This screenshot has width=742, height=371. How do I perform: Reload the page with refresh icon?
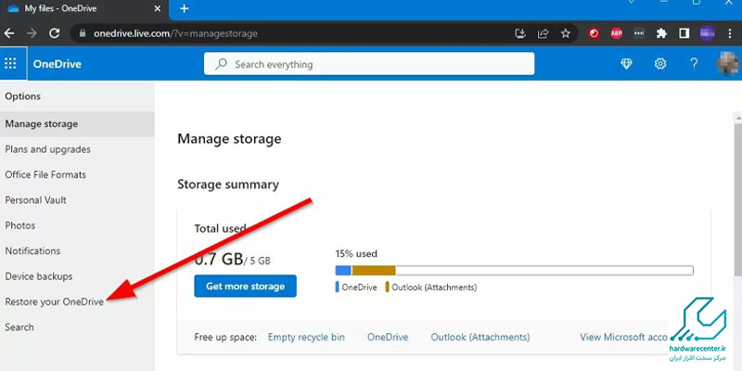pyautogui.click(x=55, y=33)
